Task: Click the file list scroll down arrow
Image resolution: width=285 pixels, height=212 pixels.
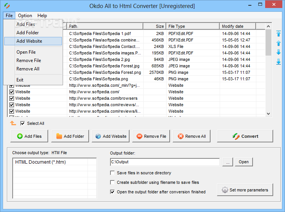Action: pos(268,114)
